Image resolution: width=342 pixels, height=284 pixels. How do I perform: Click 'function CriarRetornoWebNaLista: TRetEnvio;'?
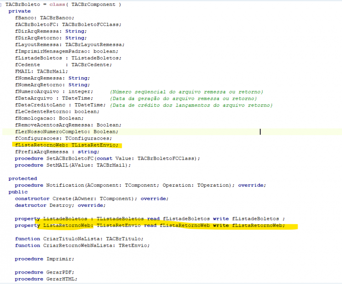coord(82,246)
